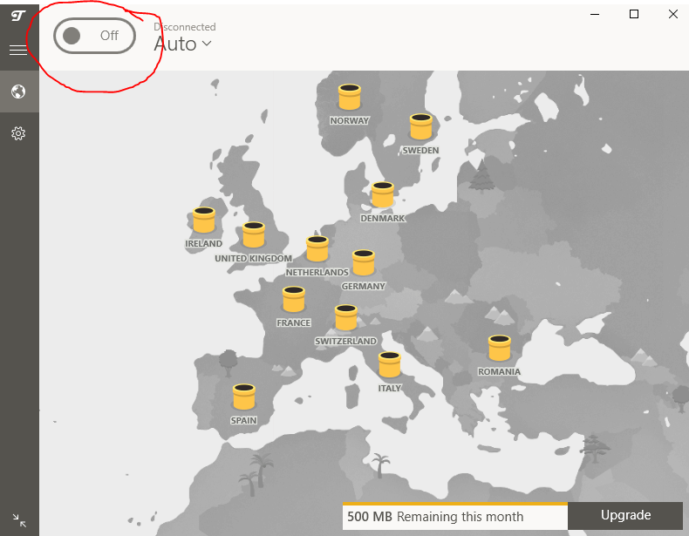Select the Ireland tunnel icon
The image size is (689, 536).
coord(204,220)
